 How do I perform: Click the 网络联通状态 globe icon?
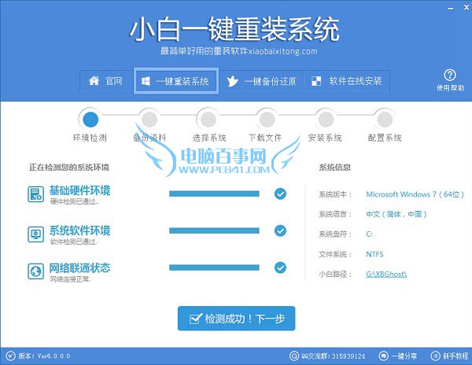[36, 271]
